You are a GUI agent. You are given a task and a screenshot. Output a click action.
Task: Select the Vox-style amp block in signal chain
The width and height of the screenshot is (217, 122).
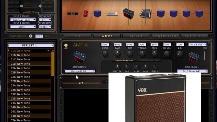click(129, 14)
